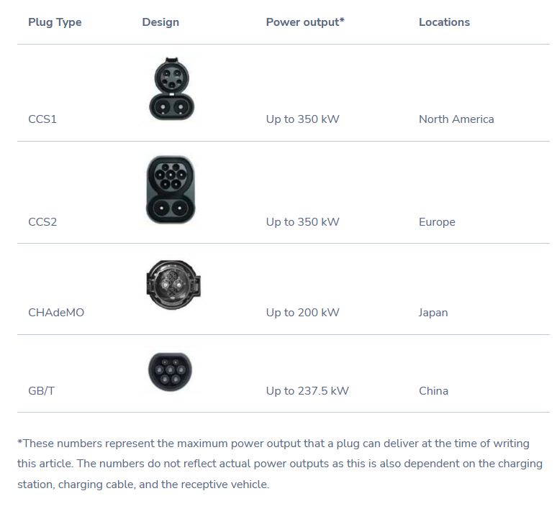Viewport: 557px width, 519px height.
Task: Select the CHAdeMO plug picture
Action: (x=173, y=285)
